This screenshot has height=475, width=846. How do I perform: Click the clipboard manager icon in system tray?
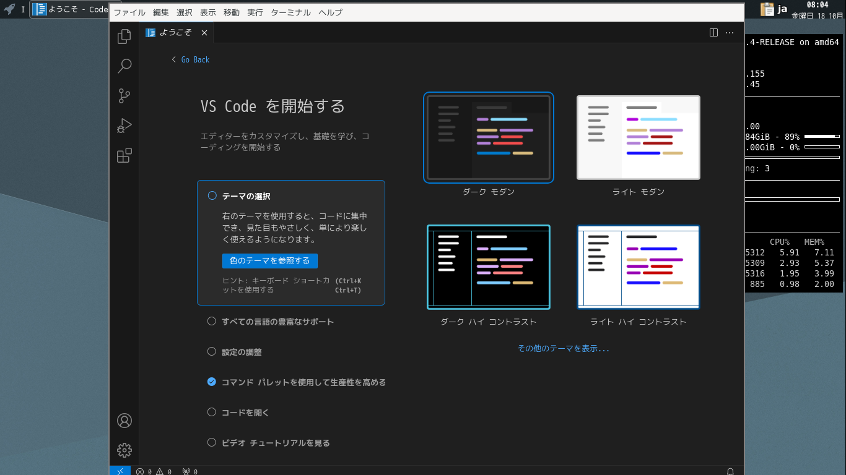pyautogui.click(x=767, y=9)
